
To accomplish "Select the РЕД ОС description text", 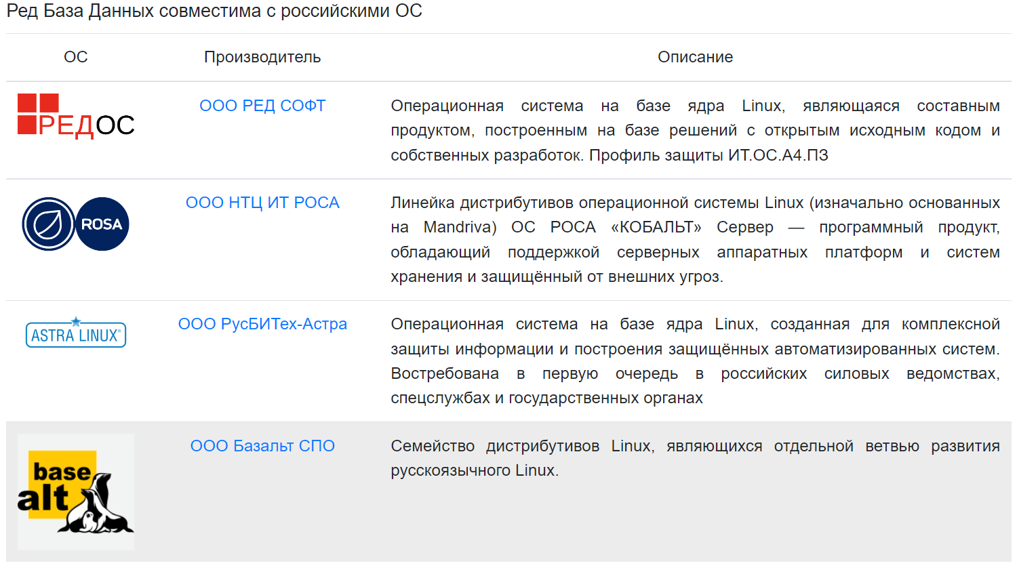I will point(695,130).
